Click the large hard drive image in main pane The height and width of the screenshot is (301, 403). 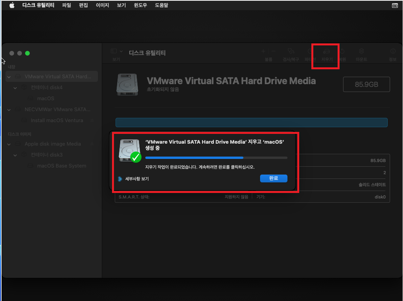(127, 85)
